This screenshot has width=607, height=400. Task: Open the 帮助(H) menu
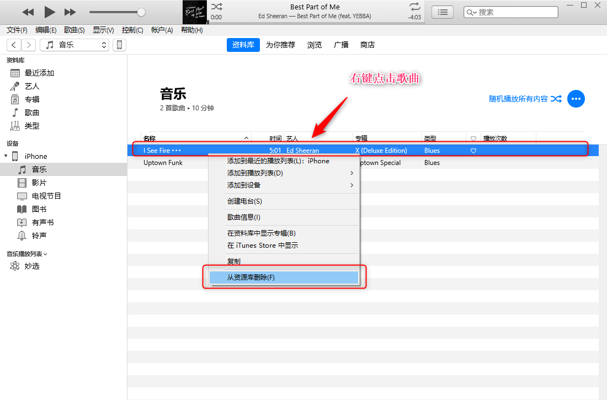pos(191,30)
